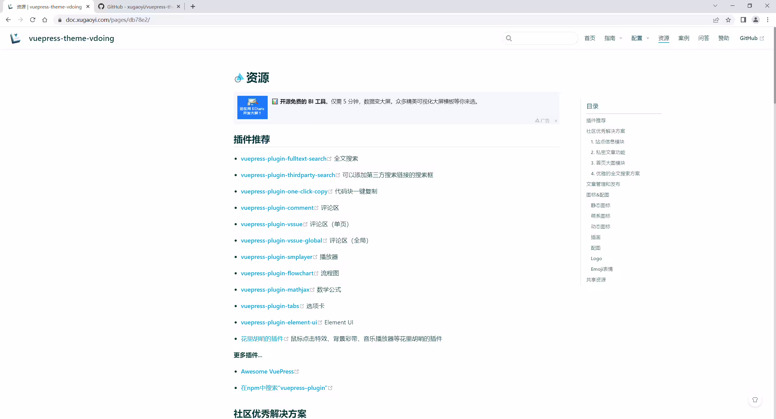Switch to the GitHub xugaoyi browser tab
Viewport: 776px width, 419px height.
pos(139,6)
